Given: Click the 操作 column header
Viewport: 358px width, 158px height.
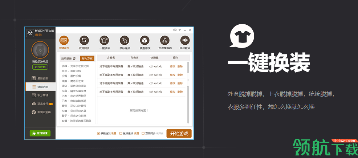Looking at the screenshot, I should (x=176, y=57).
